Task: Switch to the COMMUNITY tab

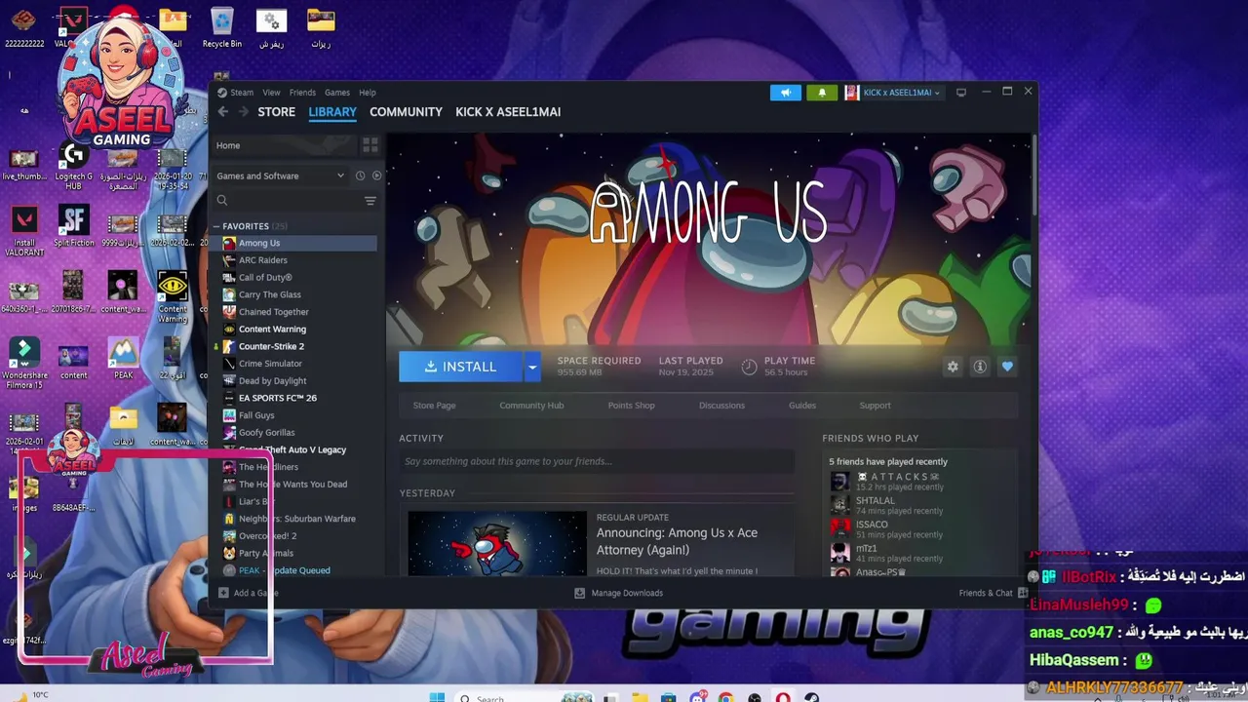Action: coord(406,112)
